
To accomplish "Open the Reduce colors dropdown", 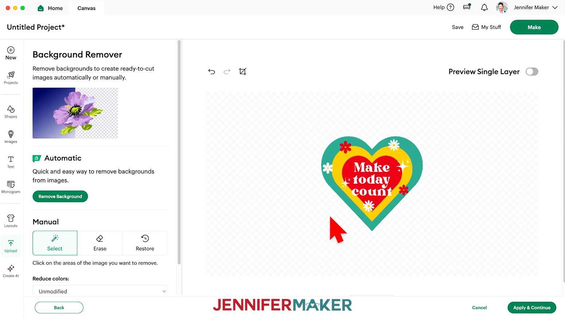I will [100, 291].
